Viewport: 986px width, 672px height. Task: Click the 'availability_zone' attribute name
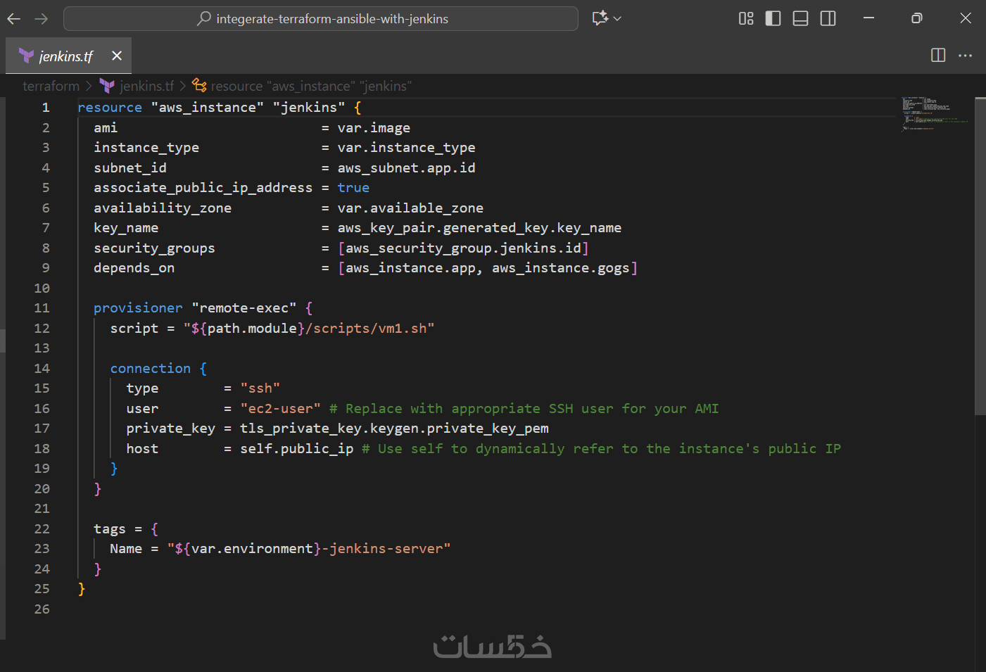[163, 208]
